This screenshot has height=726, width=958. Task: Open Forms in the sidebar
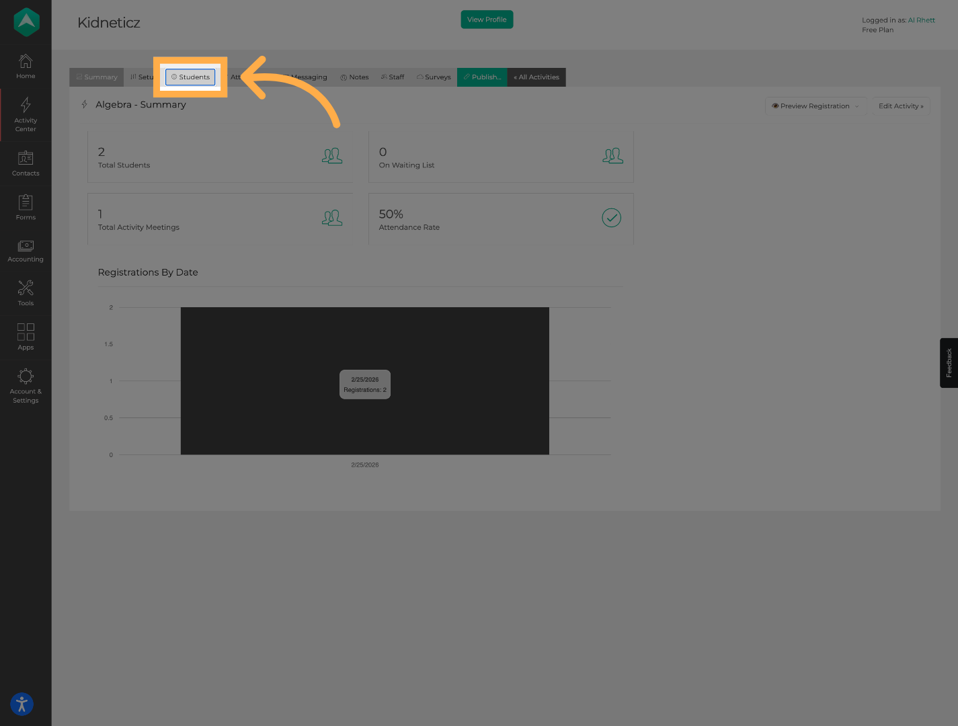pos(26,208)
